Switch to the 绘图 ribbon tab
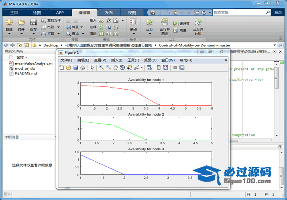Screen dimensions: 287x200 [36, 12]
